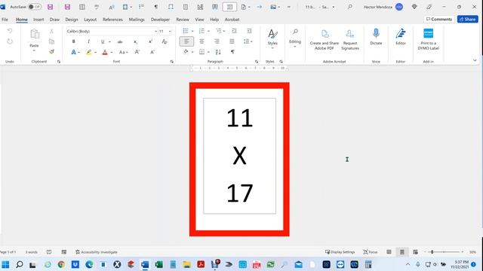483x271 pixels.
Task: Apply left text alignment
Action: 186,41
